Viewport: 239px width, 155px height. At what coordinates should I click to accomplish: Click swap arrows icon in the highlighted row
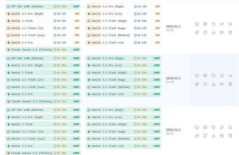[222, 76]
